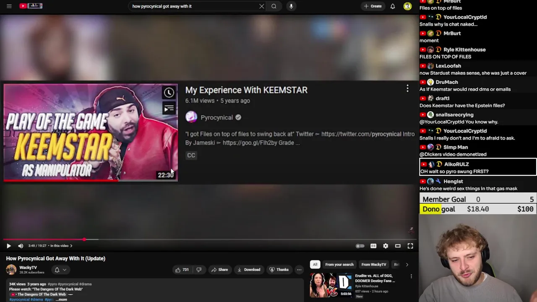Select From WackyTV chip
537x302 pixels.
373,264
